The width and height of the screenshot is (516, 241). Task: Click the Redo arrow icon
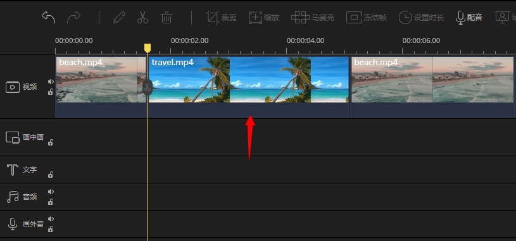pos(73,18)
